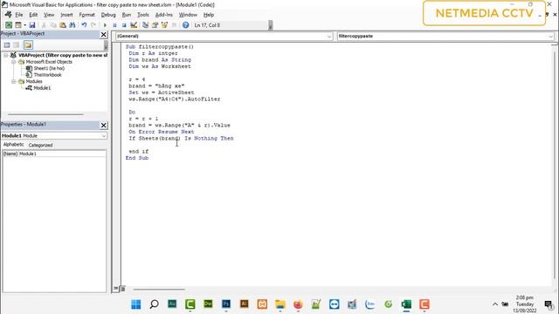Click the (Name) Module1 property field
559x314 pixels.
(x=54, y=154)
